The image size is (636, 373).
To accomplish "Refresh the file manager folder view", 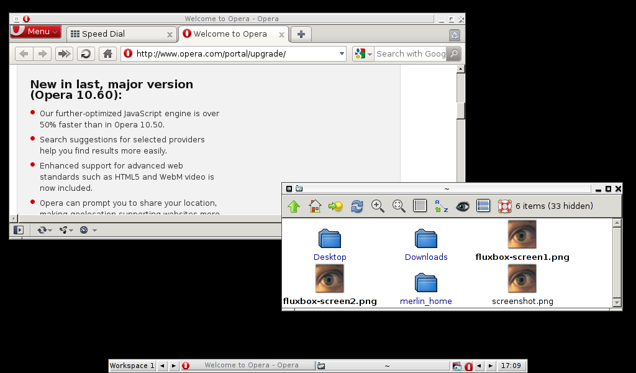I will pos(357,206).
